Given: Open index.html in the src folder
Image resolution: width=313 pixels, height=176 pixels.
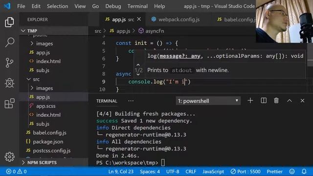Looking at the screenshot, I should click(48, 115).
